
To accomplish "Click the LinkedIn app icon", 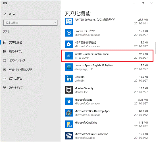I will 69,79.
